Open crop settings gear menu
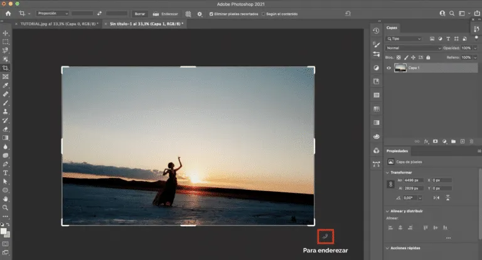Screen dimensions: 482x260 [x=200, y=14]
